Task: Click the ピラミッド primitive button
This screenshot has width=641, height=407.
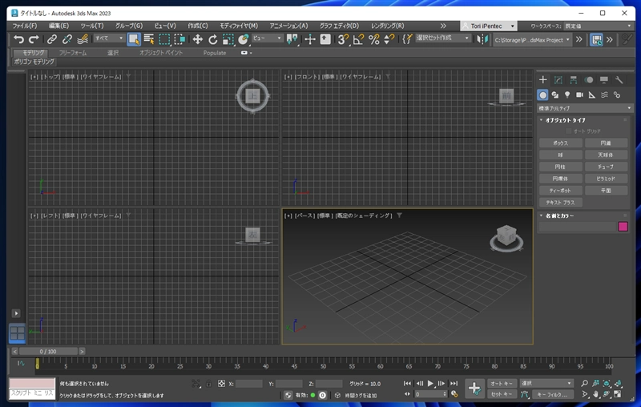Action: (606, 179)
